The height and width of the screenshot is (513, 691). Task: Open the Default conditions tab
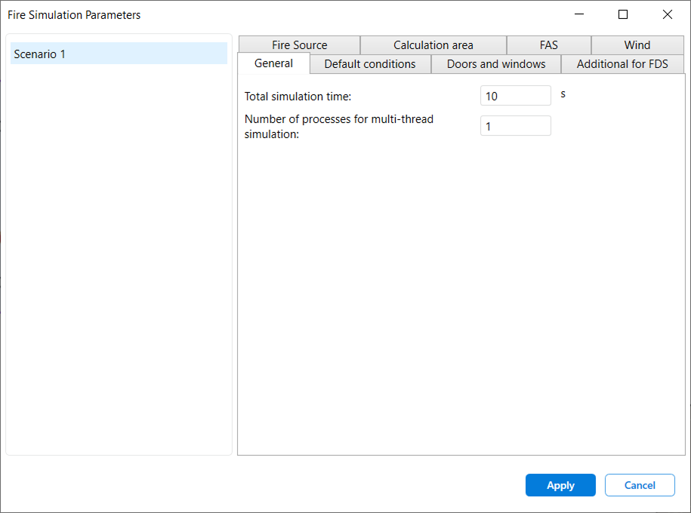pyautogui.click(x=369, y=64)
